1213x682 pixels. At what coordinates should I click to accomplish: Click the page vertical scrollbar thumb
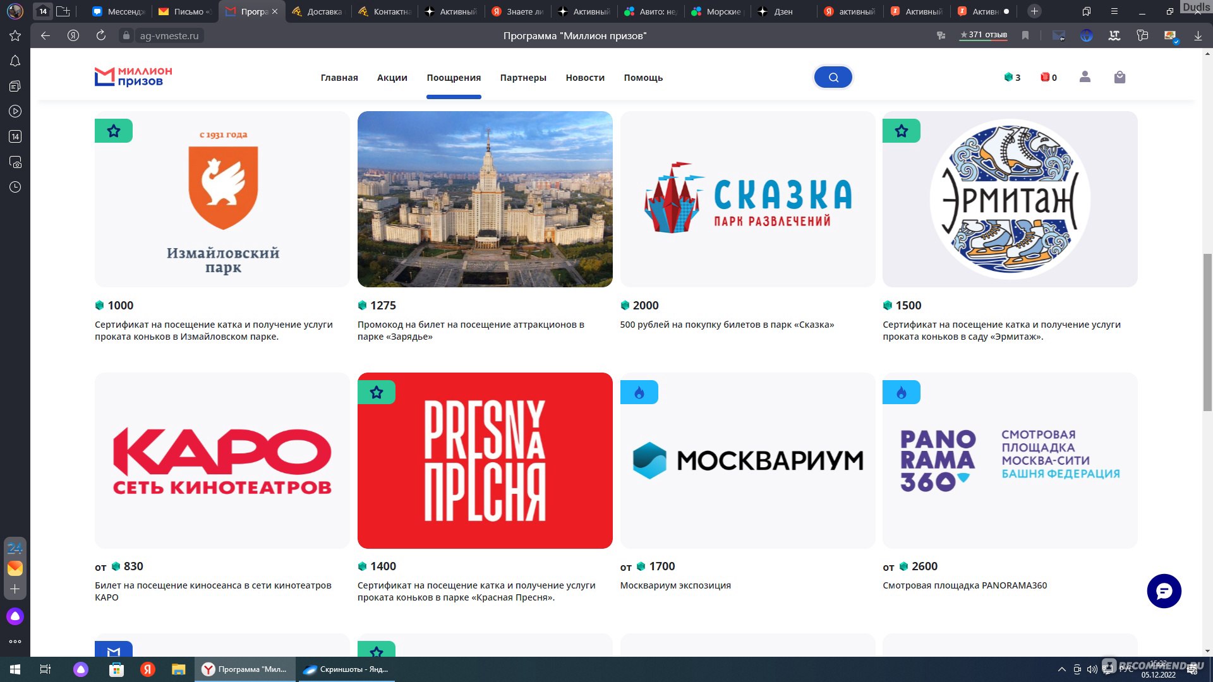pyautogui.click(x=1207, y=332)
